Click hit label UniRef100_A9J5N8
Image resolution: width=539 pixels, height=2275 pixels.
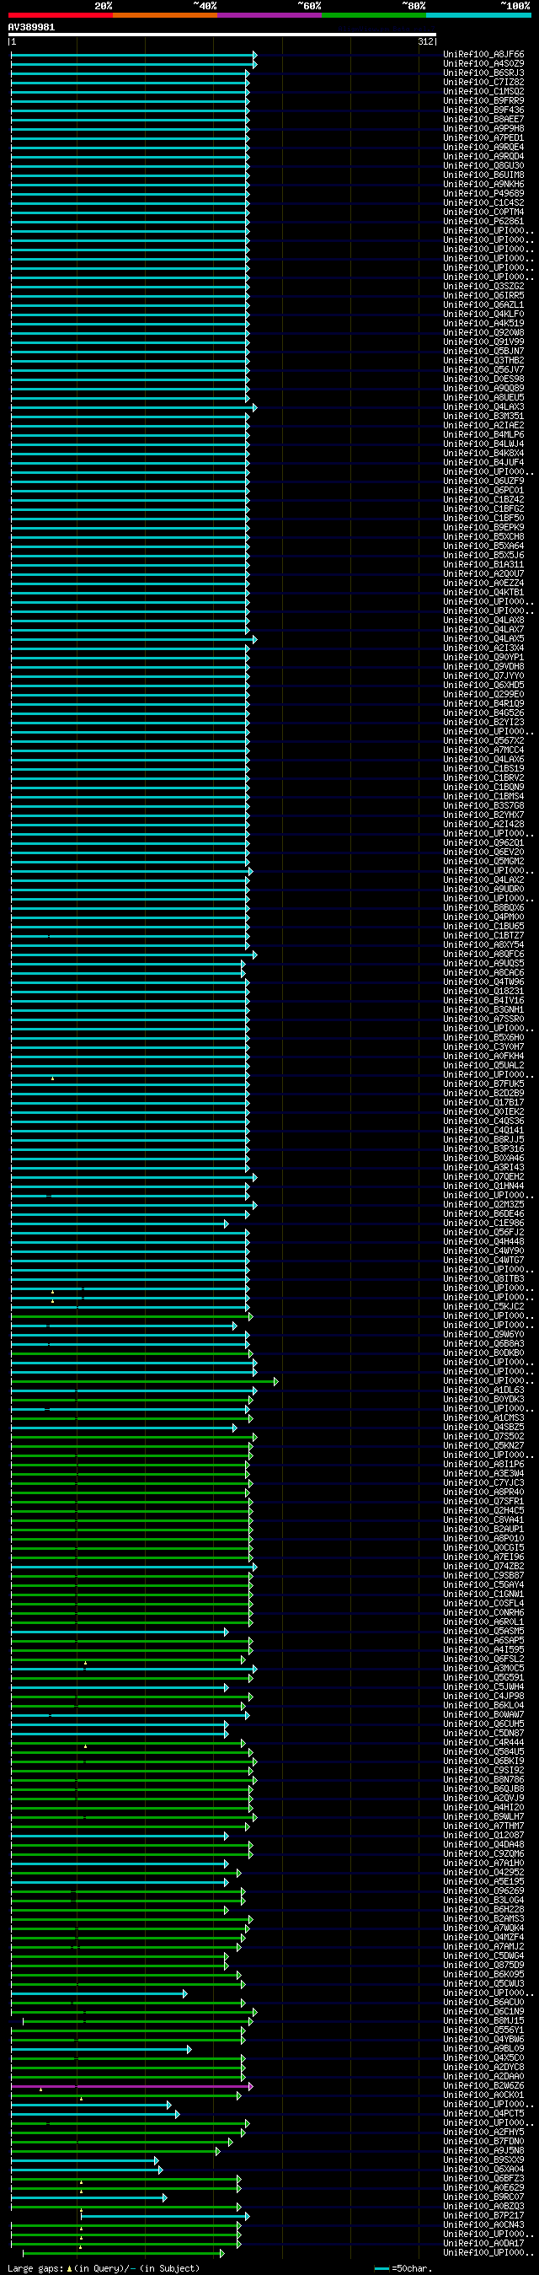coord(483,2150)
